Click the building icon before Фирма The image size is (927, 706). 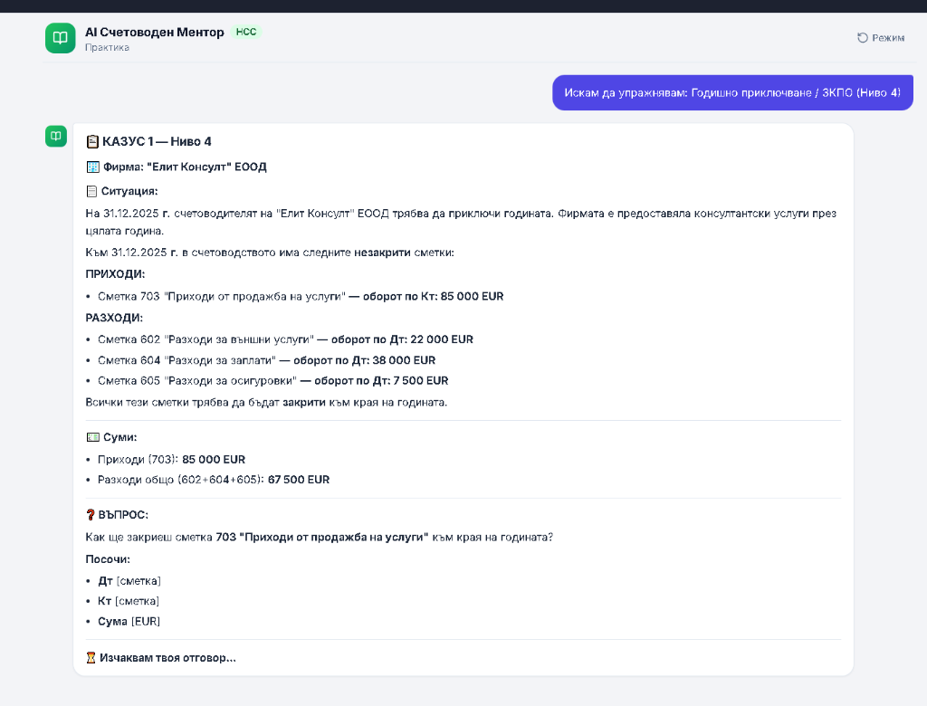pyautogui.click(x=93, y=167)
